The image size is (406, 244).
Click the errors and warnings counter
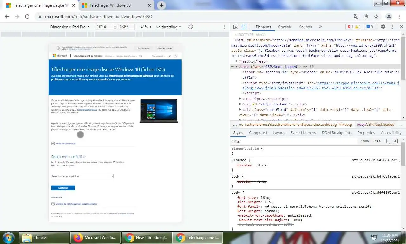click(x=354, y=27)
